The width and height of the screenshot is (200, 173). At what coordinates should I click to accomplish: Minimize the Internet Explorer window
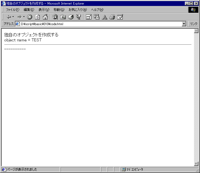click(187, 4)
